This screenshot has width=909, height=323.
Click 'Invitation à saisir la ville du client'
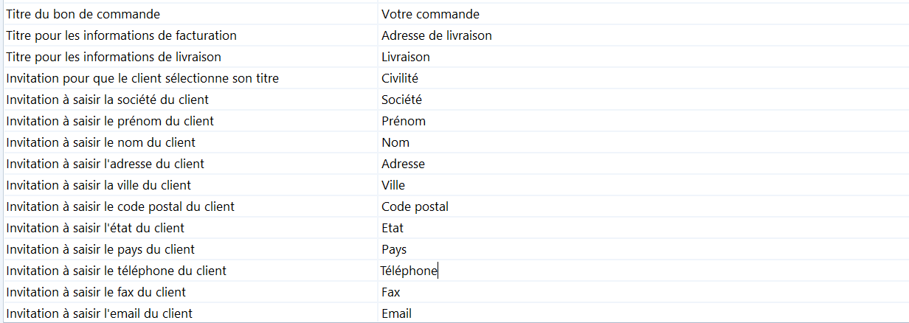click(x=98, y=185)
